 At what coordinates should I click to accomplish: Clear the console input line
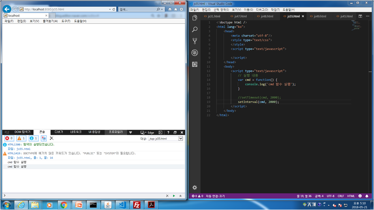tap(167, 196)
